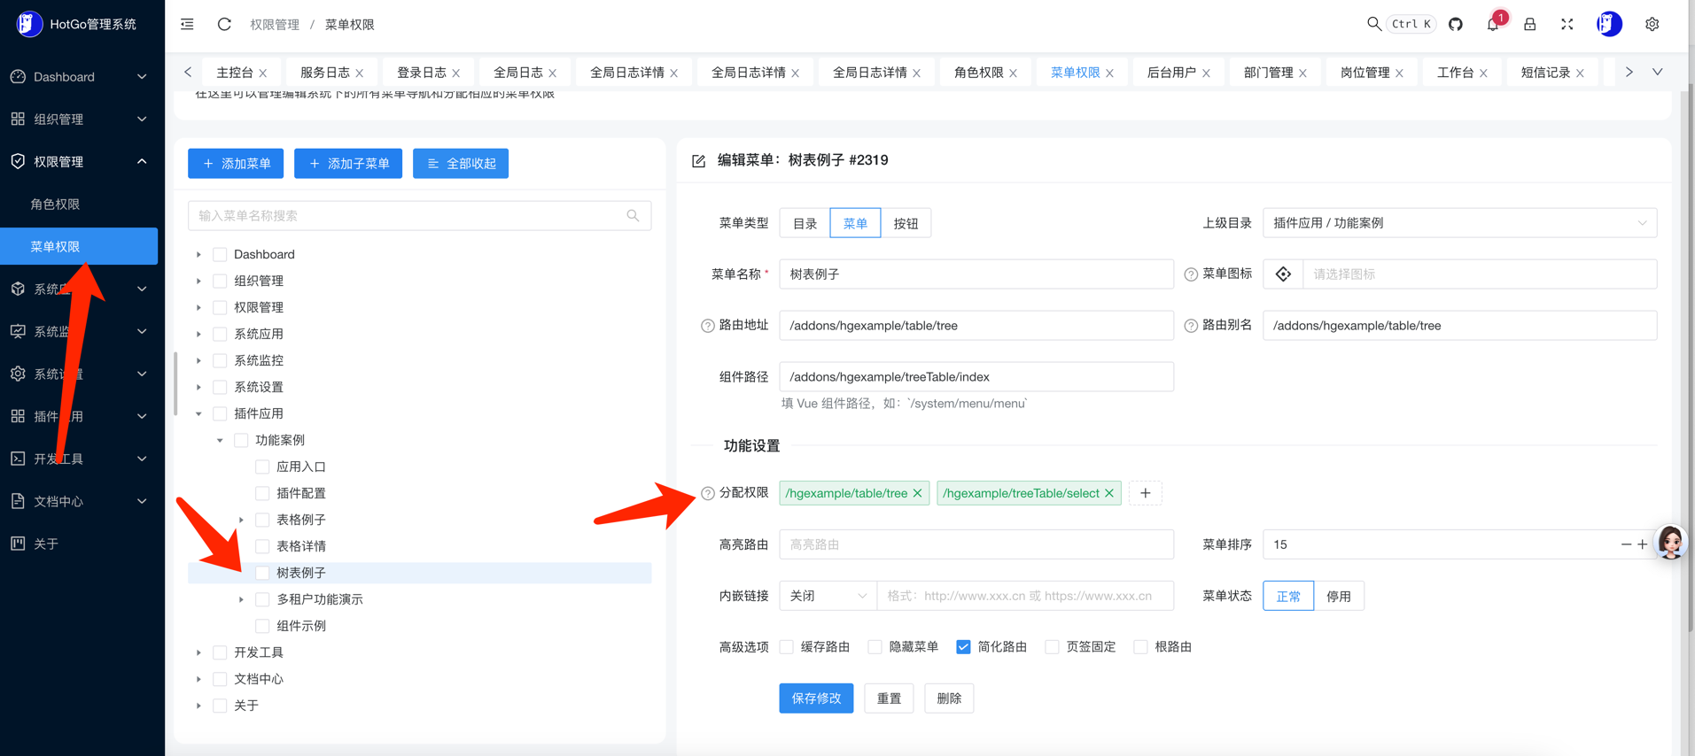
Task: Click the 添加子菜单 button
Action: (x=348, y=164)
